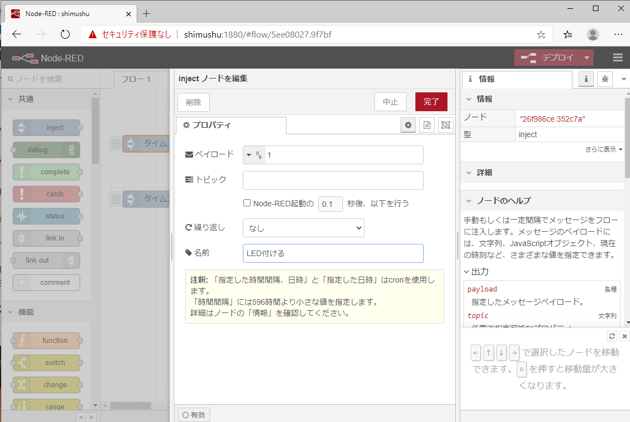The image size is (630, 422).
Task: Open a new browser tab
Action: pos(146,14)
